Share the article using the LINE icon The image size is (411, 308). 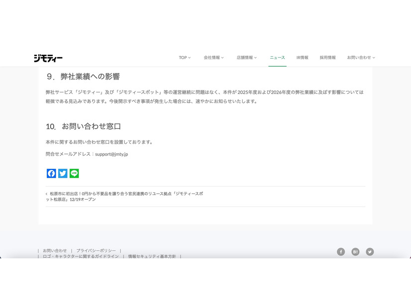pos(74,173)
